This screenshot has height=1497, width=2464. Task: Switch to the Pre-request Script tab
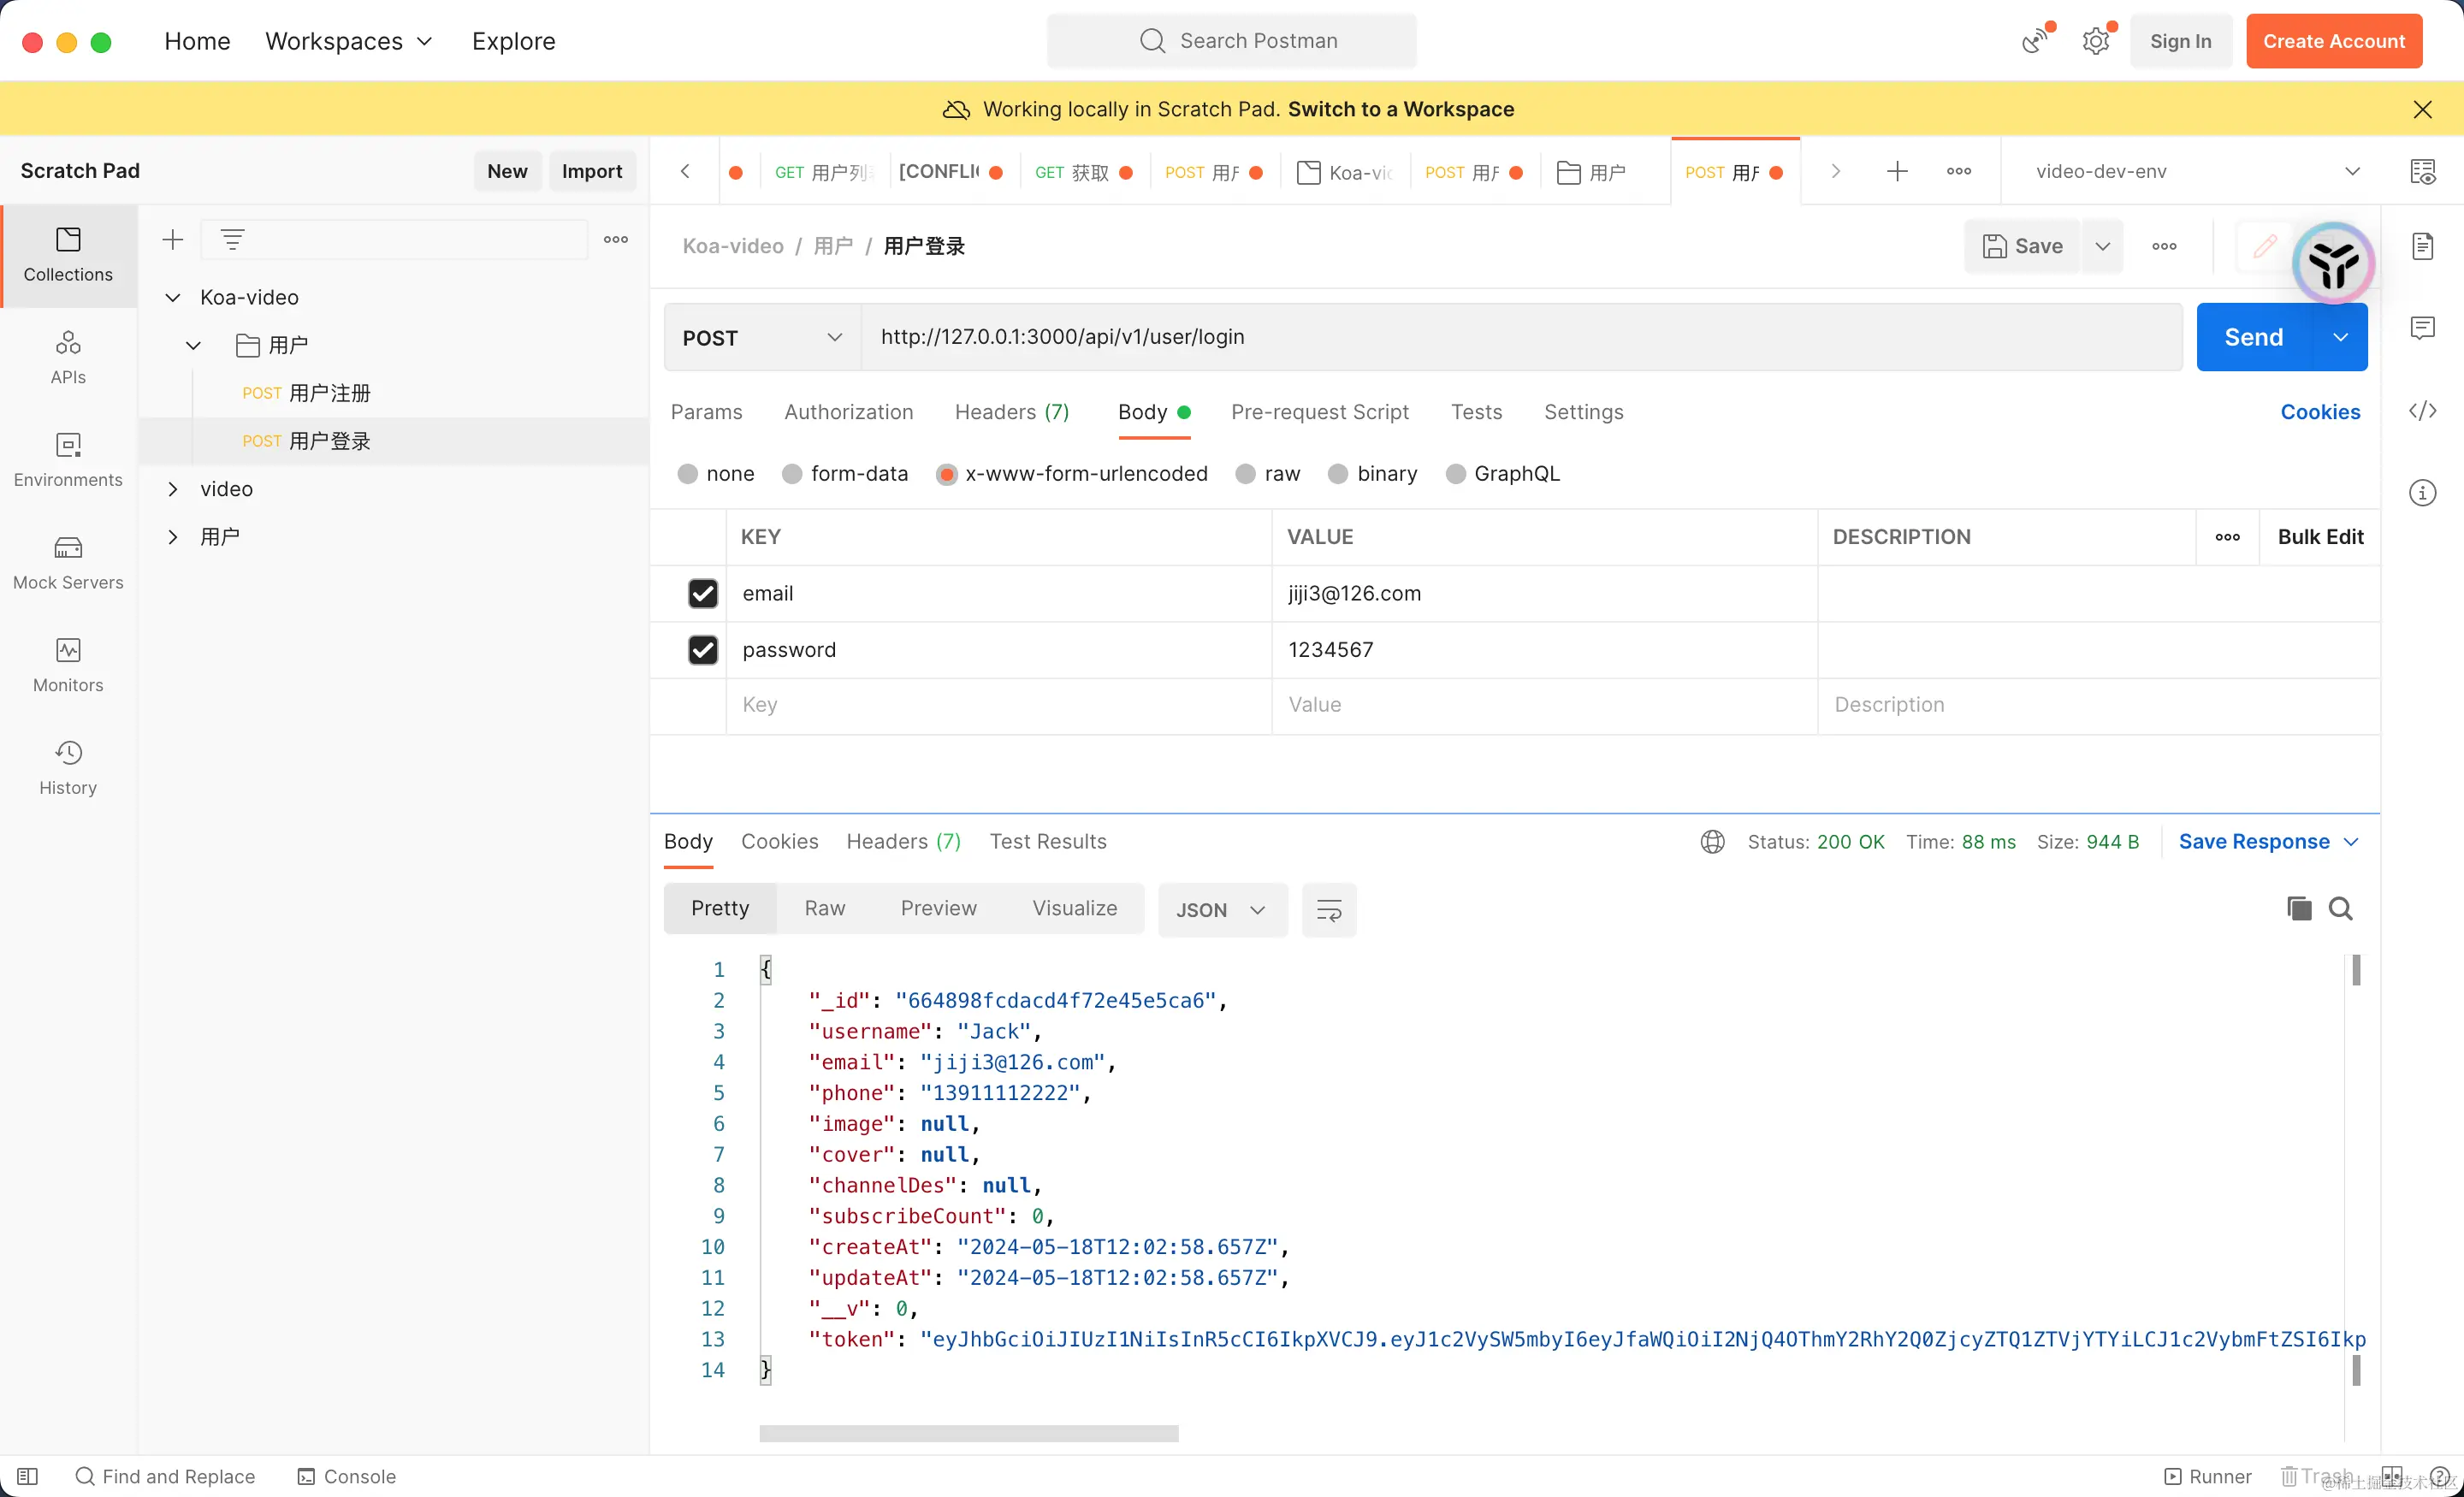pos(1319,412)
